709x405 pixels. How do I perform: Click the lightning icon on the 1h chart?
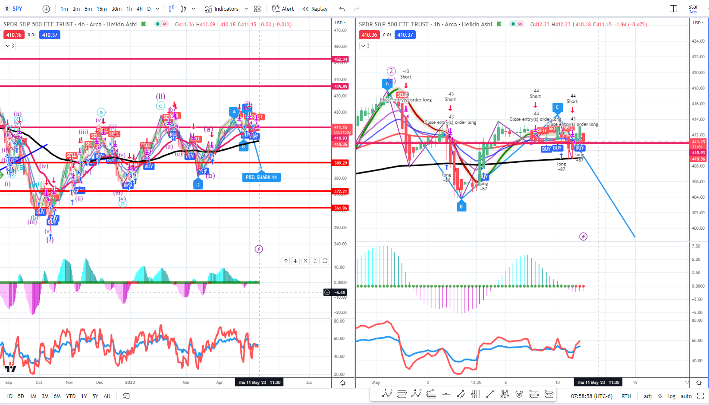(x=583, y=236)
